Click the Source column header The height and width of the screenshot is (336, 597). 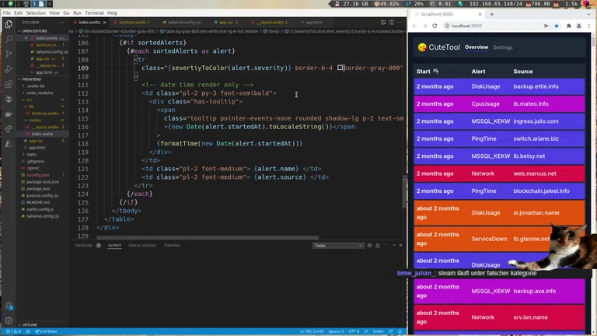[522, 72]
